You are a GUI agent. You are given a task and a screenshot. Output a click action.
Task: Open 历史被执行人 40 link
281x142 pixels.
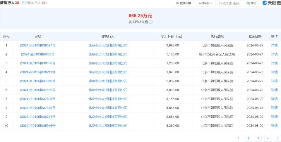[35, 3]
